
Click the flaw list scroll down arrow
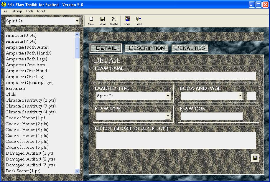click(x=77, y=171)
